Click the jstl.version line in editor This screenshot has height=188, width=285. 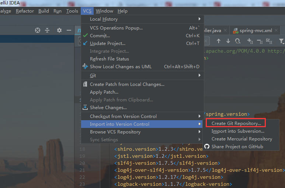tap(161, 156)
